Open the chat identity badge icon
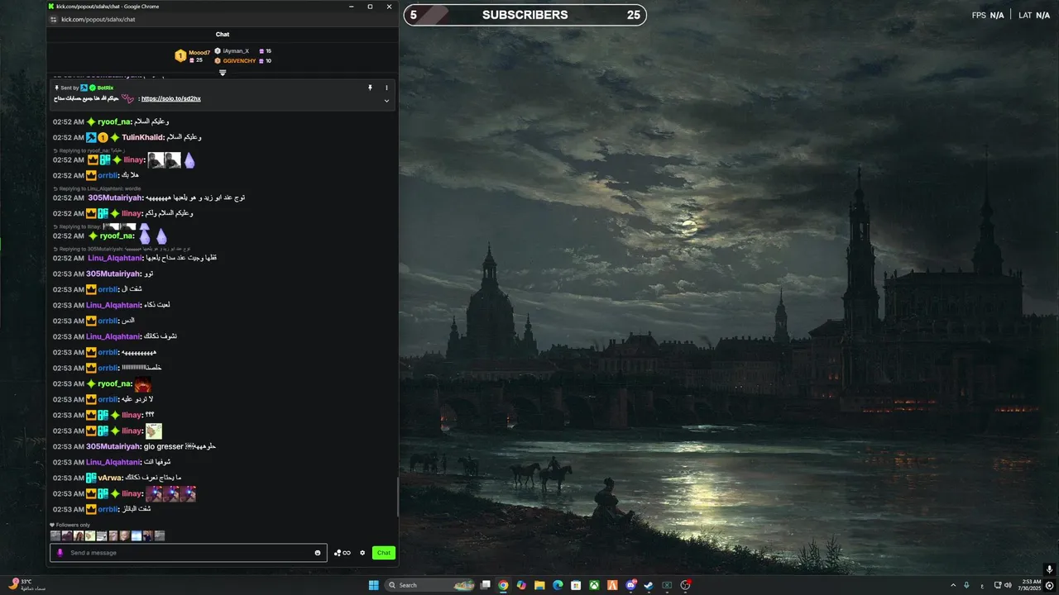The height and width of the screenshot is (595, 1059). pos(342,553)
